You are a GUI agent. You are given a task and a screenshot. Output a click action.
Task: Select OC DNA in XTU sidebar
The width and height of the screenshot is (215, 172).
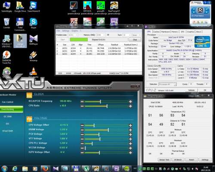(x=7, y=117)
